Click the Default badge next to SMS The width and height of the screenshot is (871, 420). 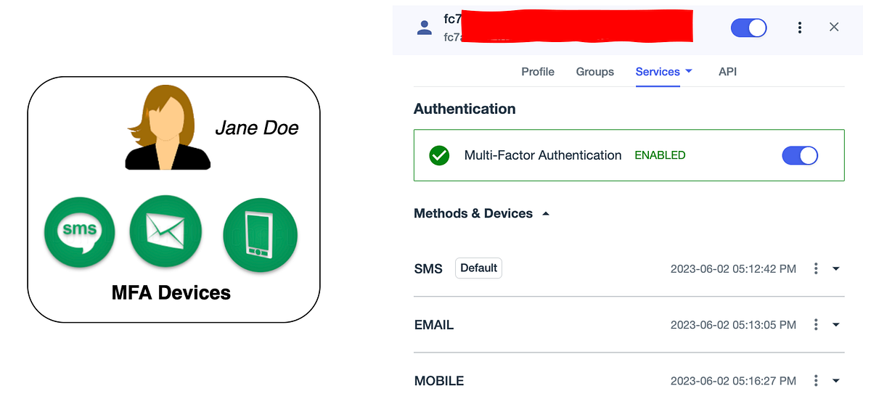pyautogui.click(x=478, y=268)
